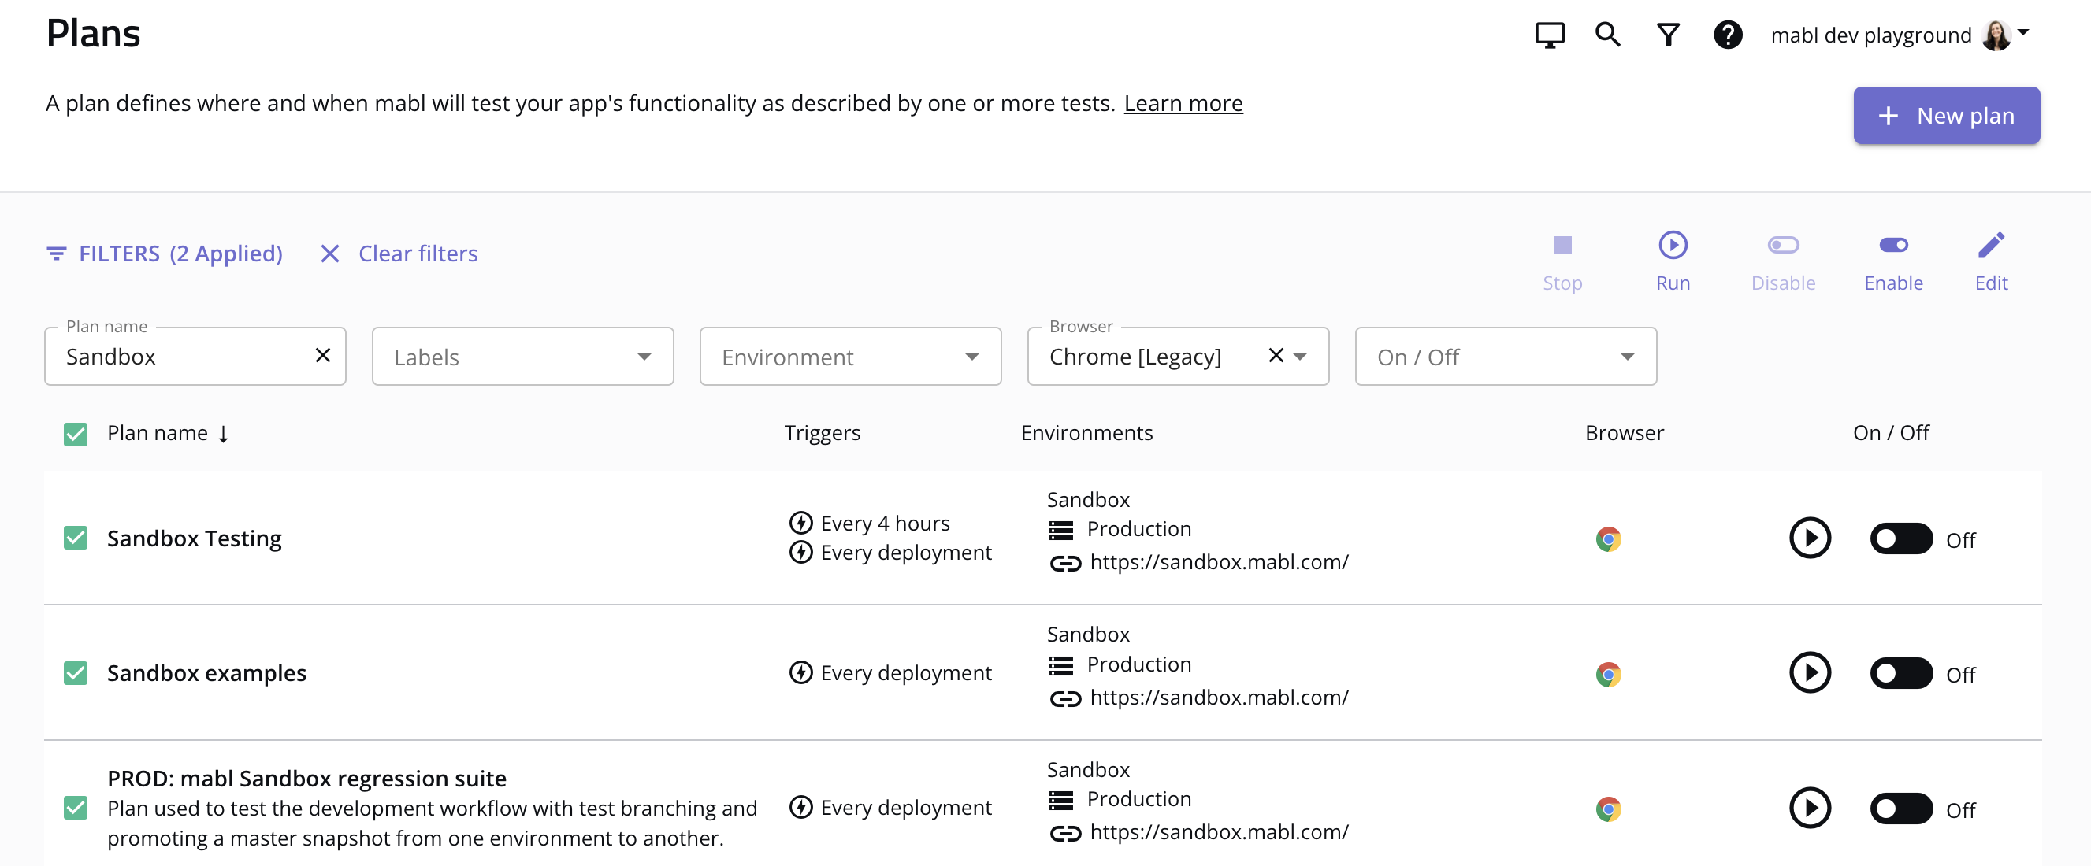Toggle select-all checkbox beside Plan name
This screenshot has width=2091, height=866.
[76, 434]
